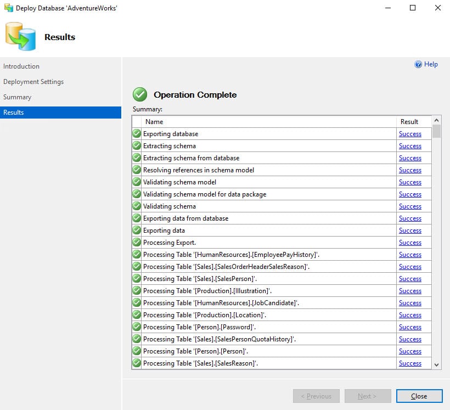Click check icon for [Sales].[SalesReason] table row
The height and width of the screenshot is (410, 450).
137,363
